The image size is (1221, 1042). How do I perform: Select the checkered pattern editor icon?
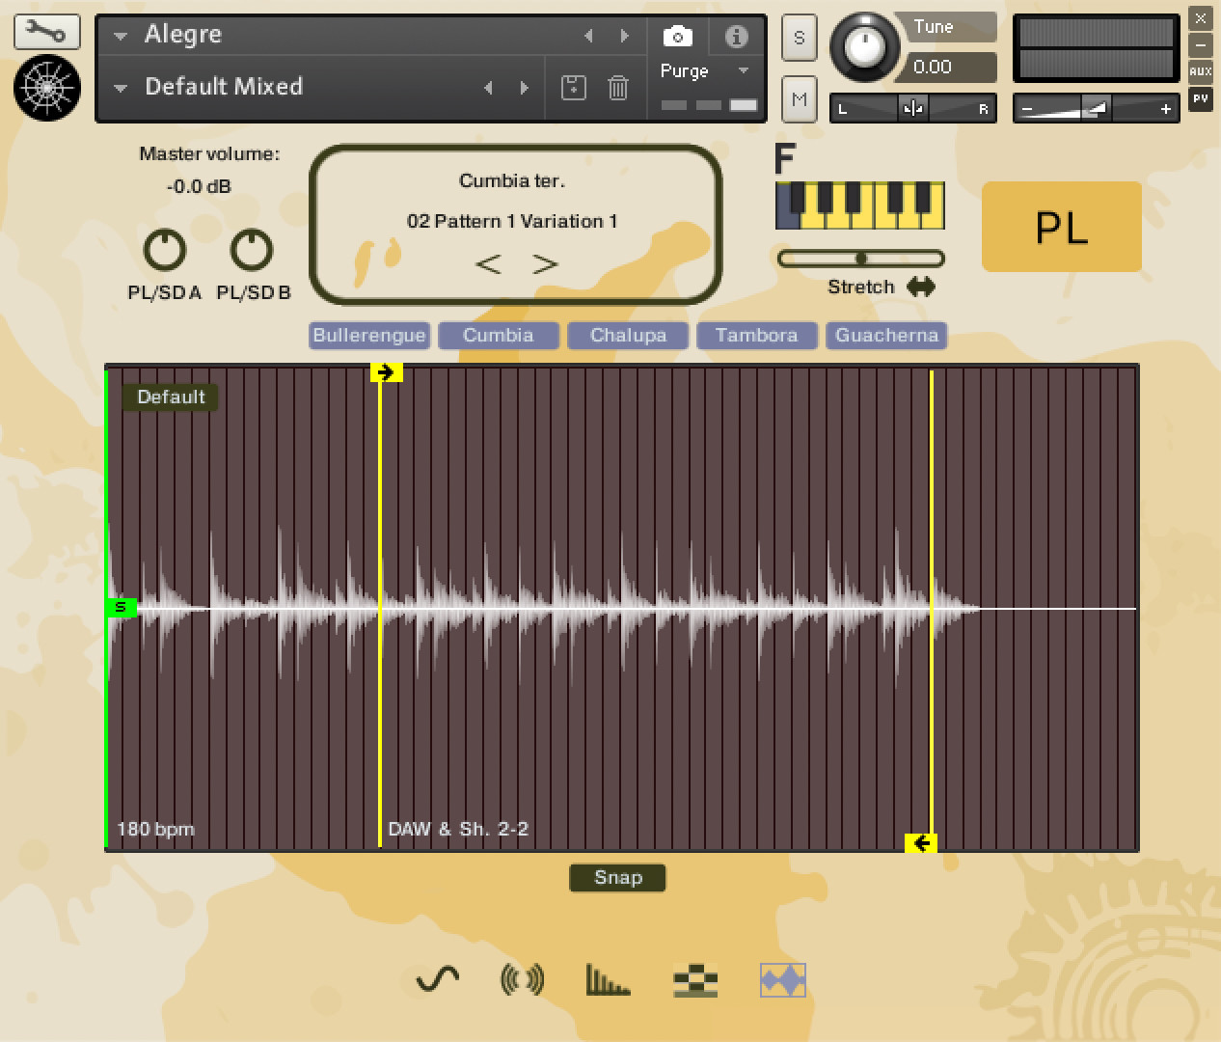pos(695,979)
